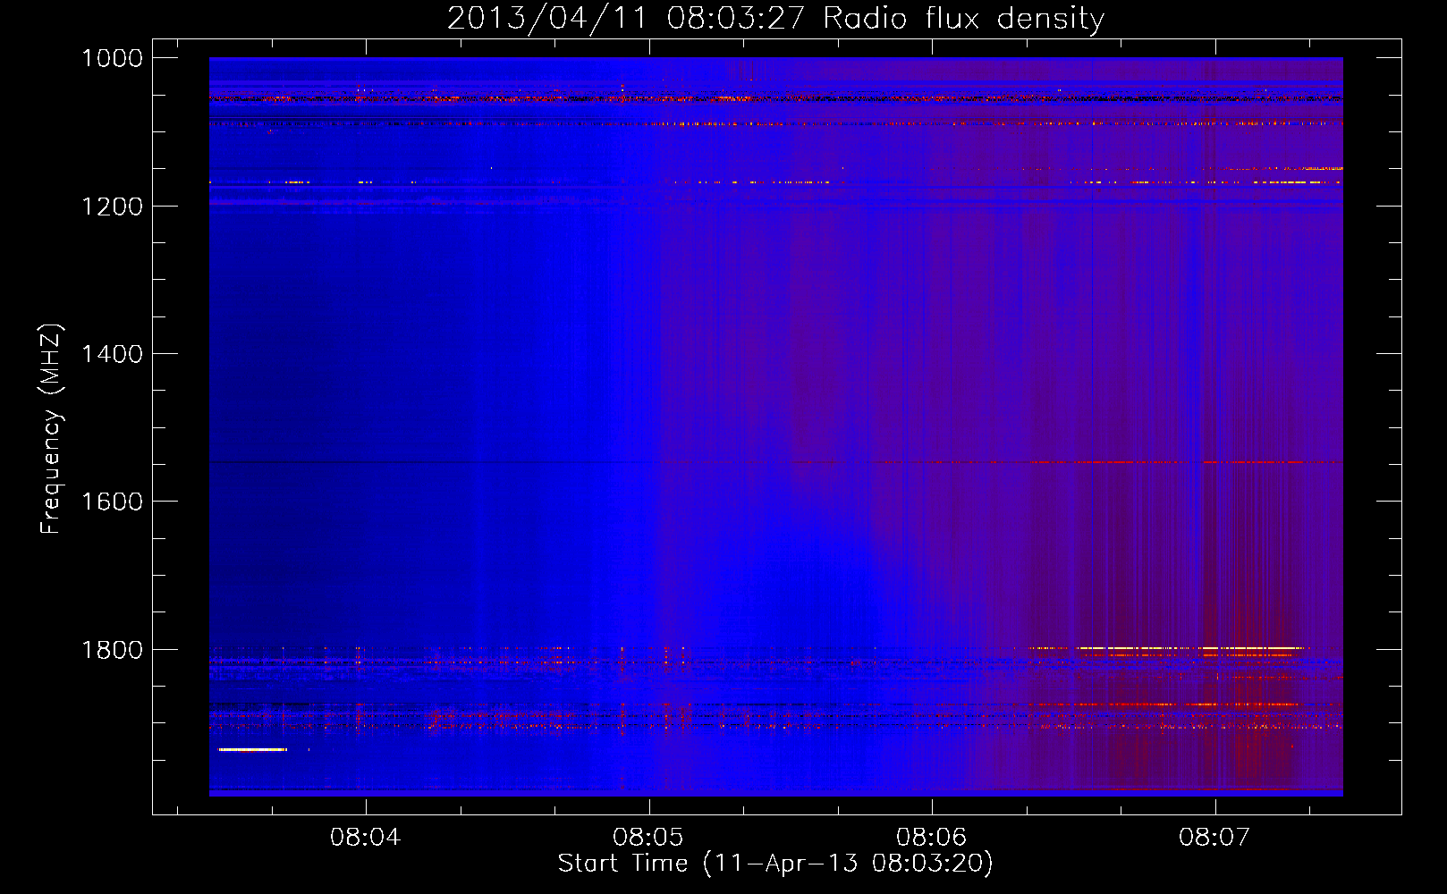This screenshot has height=894, width=1447.
Task: Click the 1600 frequency tick label
Action: (x=112, y=502)
